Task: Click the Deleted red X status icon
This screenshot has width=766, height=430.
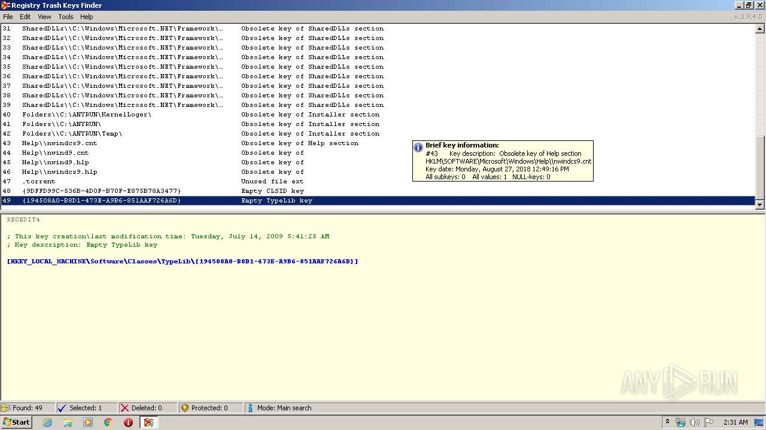Action: [x=124, y=408]
